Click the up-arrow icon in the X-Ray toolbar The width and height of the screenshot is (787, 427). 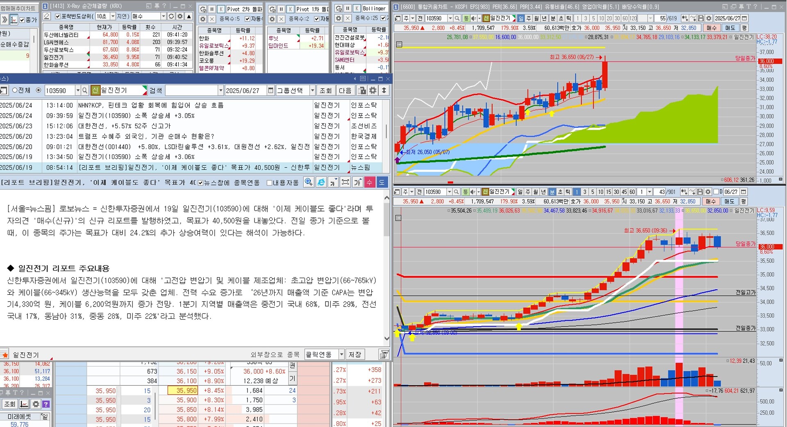click(x=189, y=16)
